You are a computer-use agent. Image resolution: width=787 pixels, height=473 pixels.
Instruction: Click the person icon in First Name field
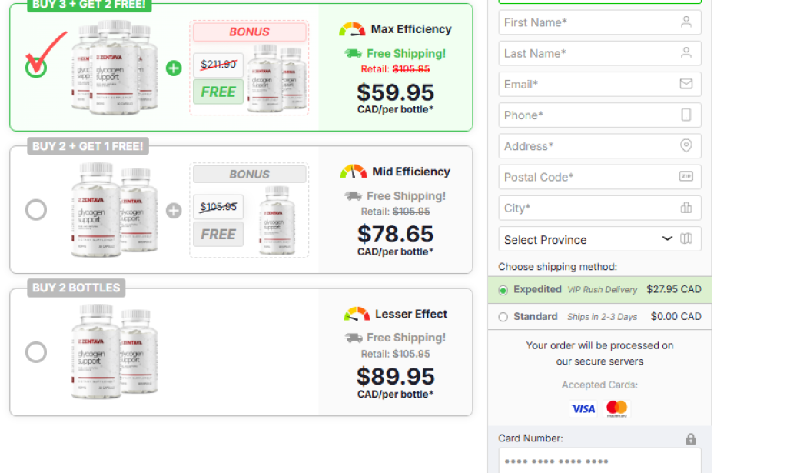(686, 22)
